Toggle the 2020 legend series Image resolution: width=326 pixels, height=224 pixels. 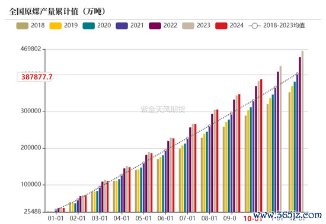[97, 25]
